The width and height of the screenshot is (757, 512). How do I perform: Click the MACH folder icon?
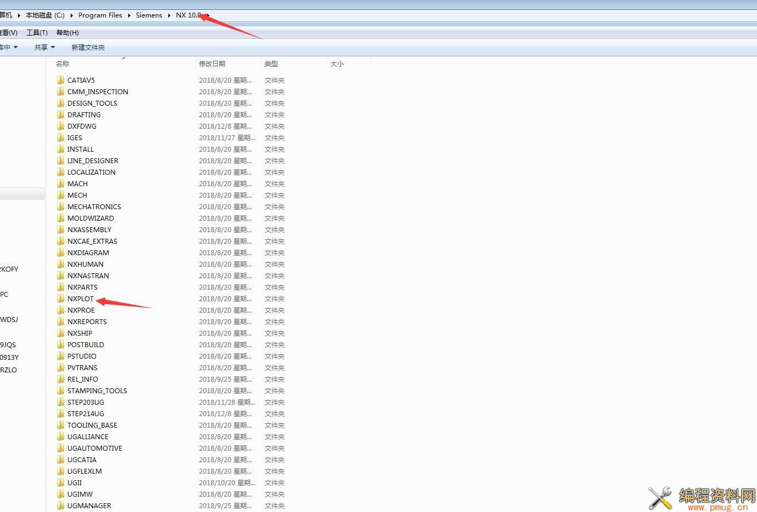tap(60, 183)
